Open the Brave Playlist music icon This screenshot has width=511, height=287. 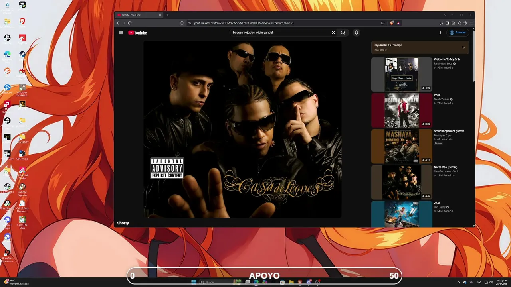(442, 23)
